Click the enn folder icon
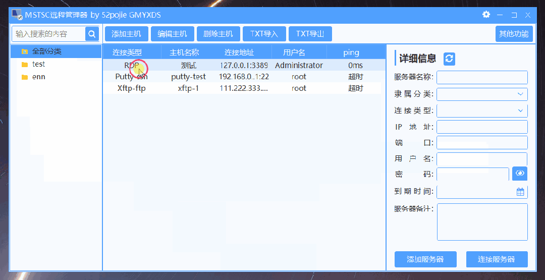Screen dimensions: 545x280 24,77
